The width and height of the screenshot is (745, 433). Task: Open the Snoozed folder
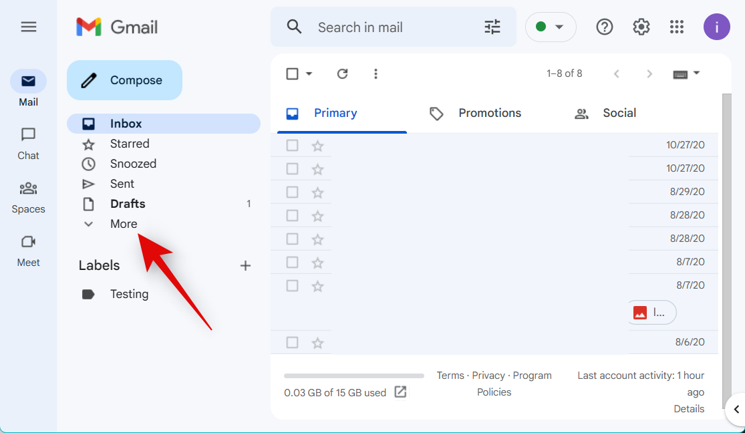point(164,164)
